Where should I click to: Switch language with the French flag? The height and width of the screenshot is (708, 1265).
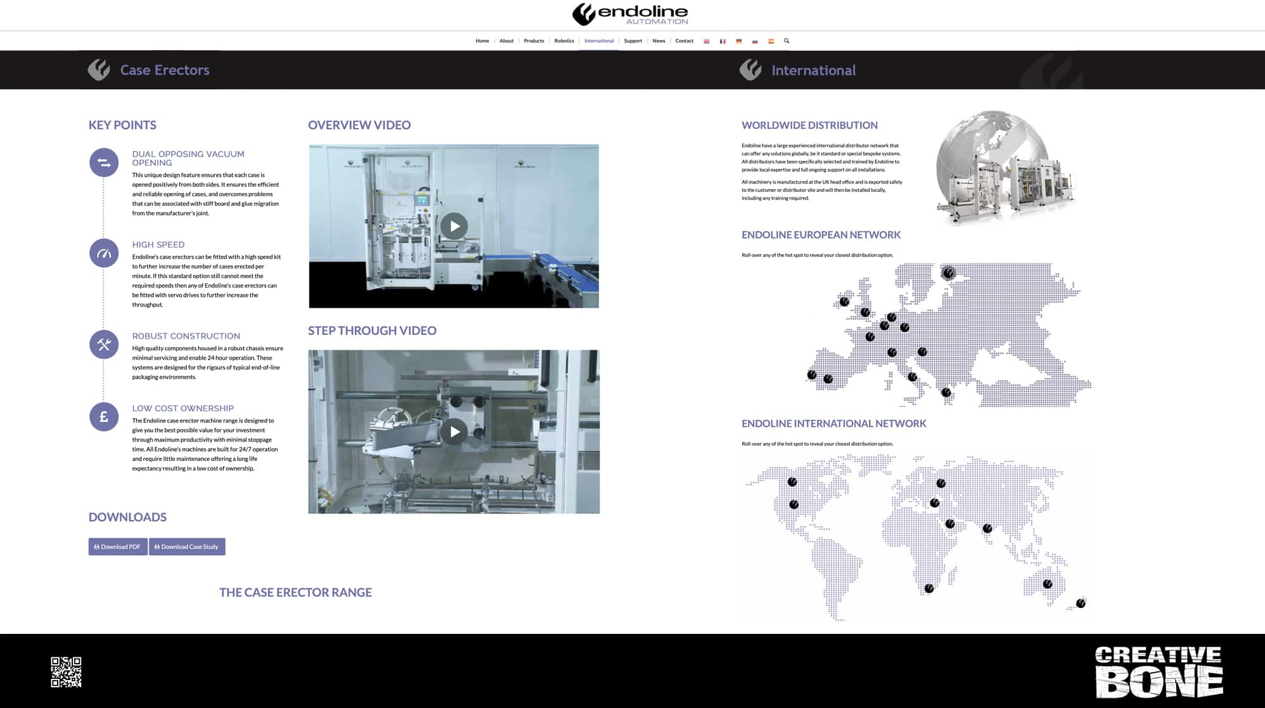[x=722, y=41]
